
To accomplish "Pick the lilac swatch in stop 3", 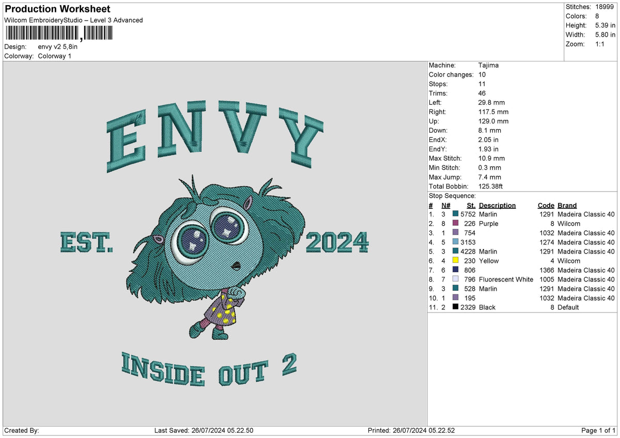I will (455, 233).
